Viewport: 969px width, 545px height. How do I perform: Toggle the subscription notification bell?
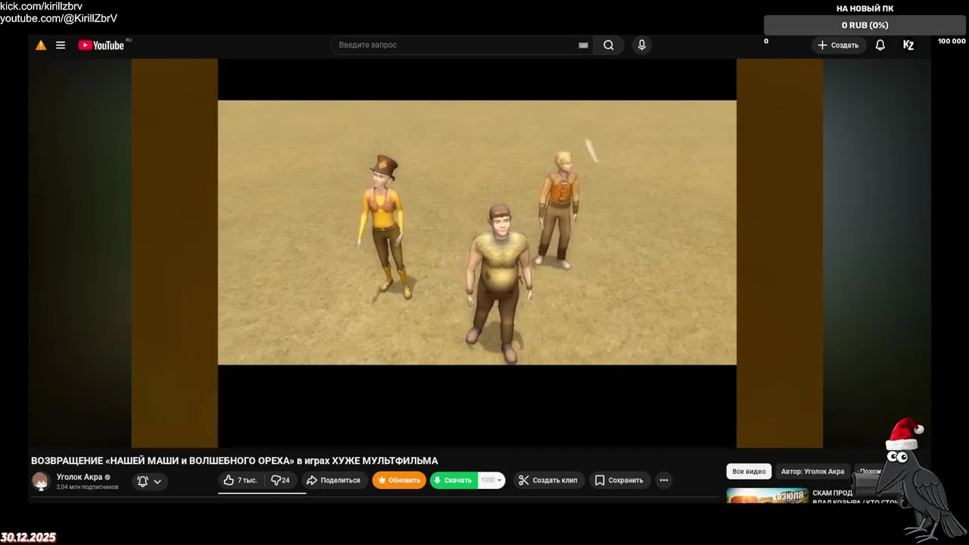[x=142, y=481]
